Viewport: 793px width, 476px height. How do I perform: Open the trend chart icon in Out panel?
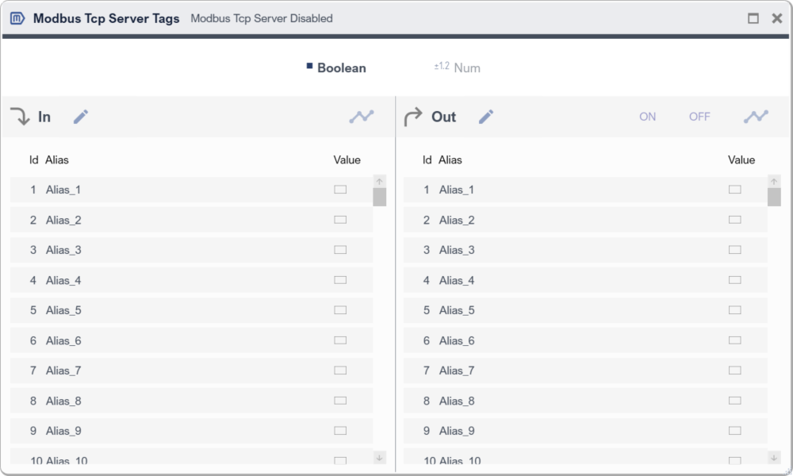[x=756, y=117]
